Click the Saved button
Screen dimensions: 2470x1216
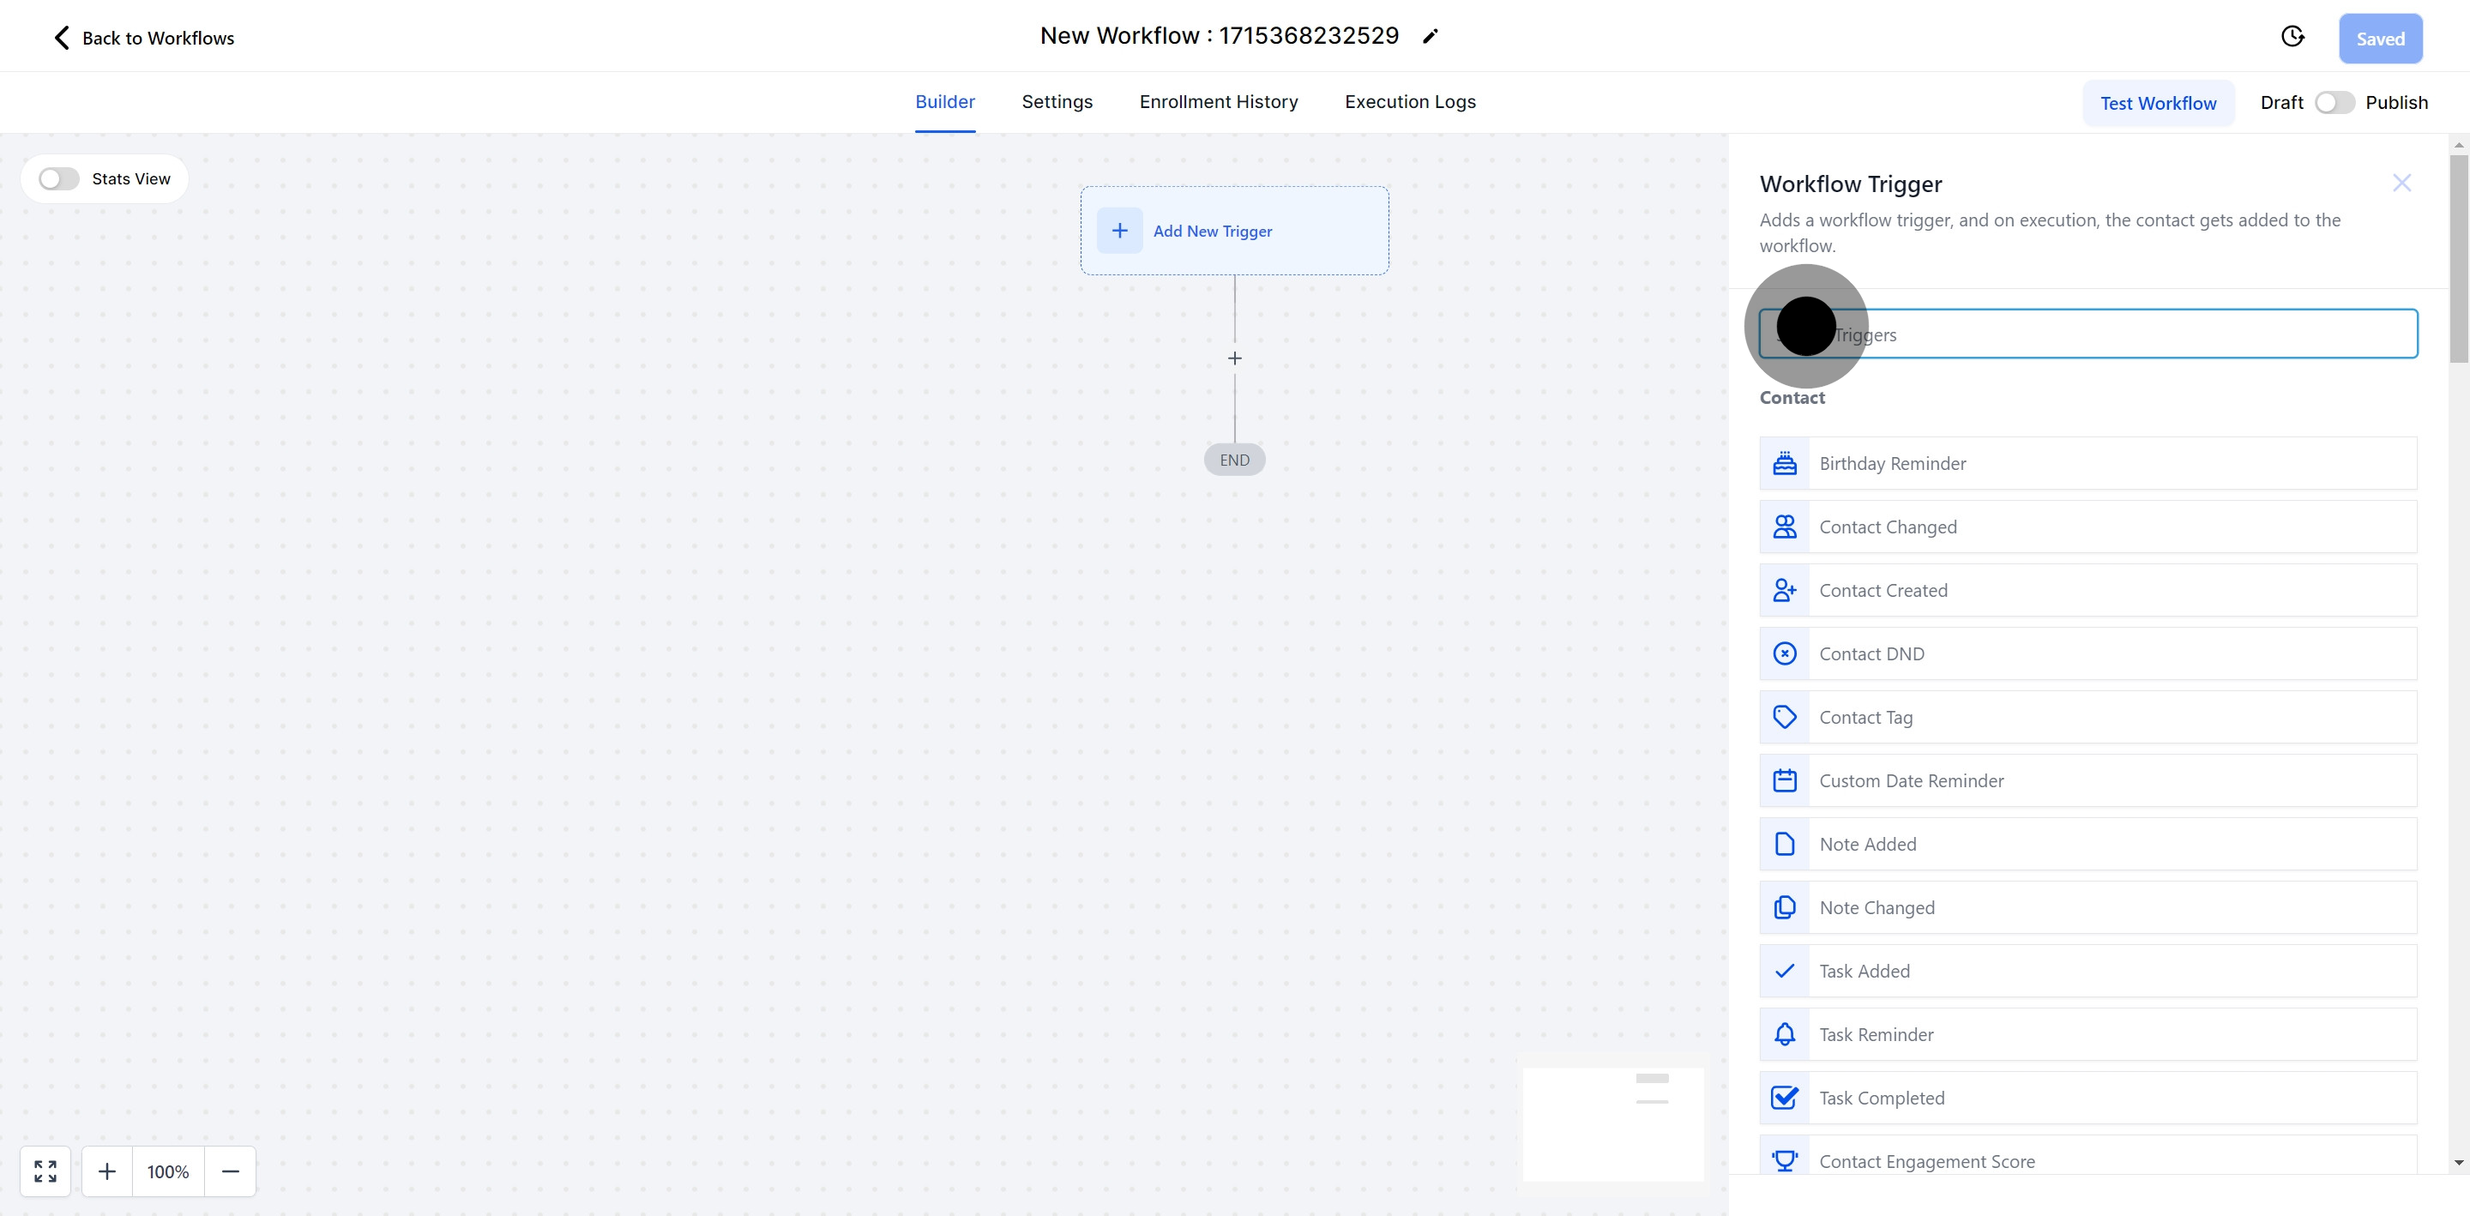click(x=2380, y=39)
